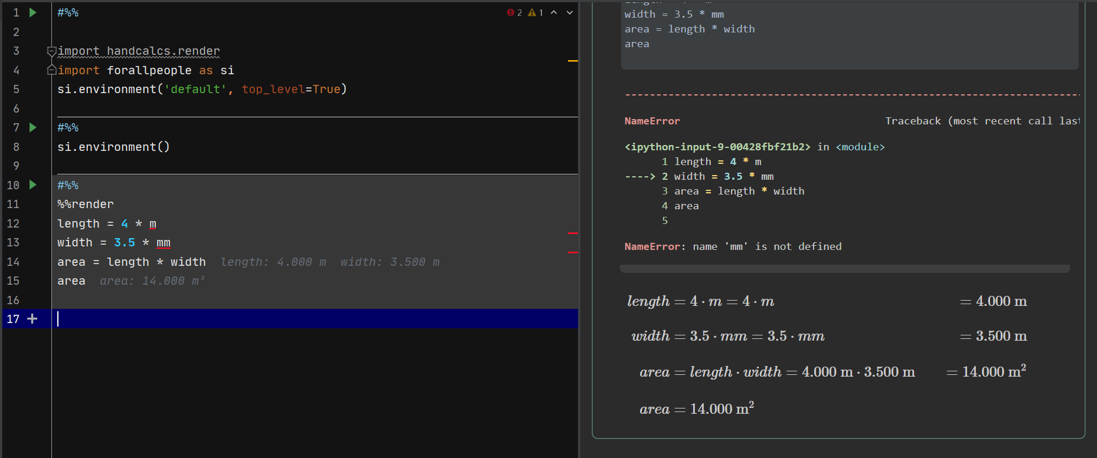The height and width of the screenshot is (458, 1097).
Task: Click 'area = length * width' on line 14
Action: (x=132, y=262)
